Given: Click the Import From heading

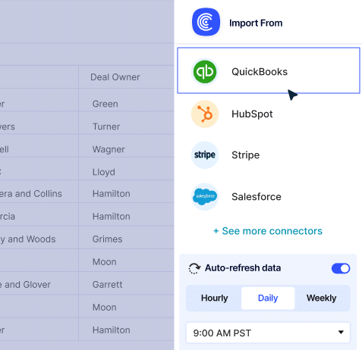Looking at the screenshot, I should click(x=256, y=23).
